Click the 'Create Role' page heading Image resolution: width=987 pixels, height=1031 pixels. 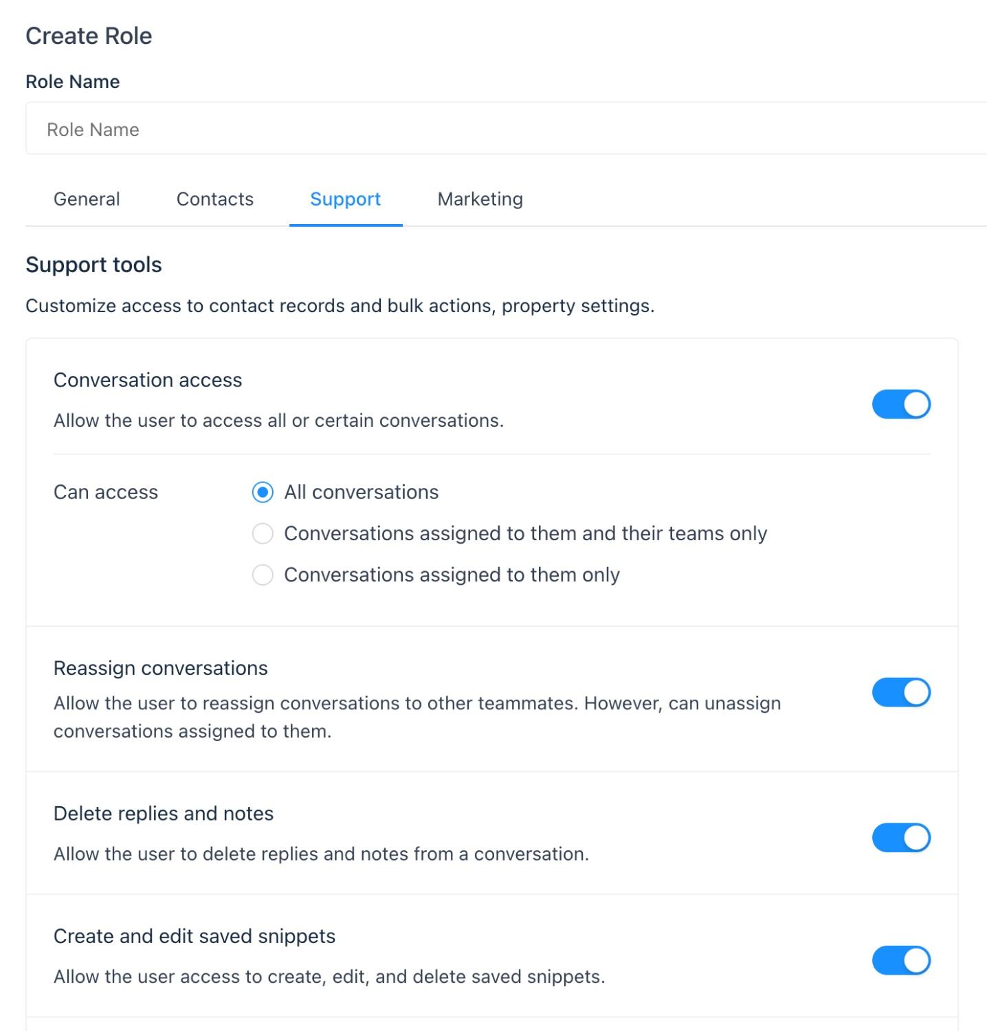[89, 36]
